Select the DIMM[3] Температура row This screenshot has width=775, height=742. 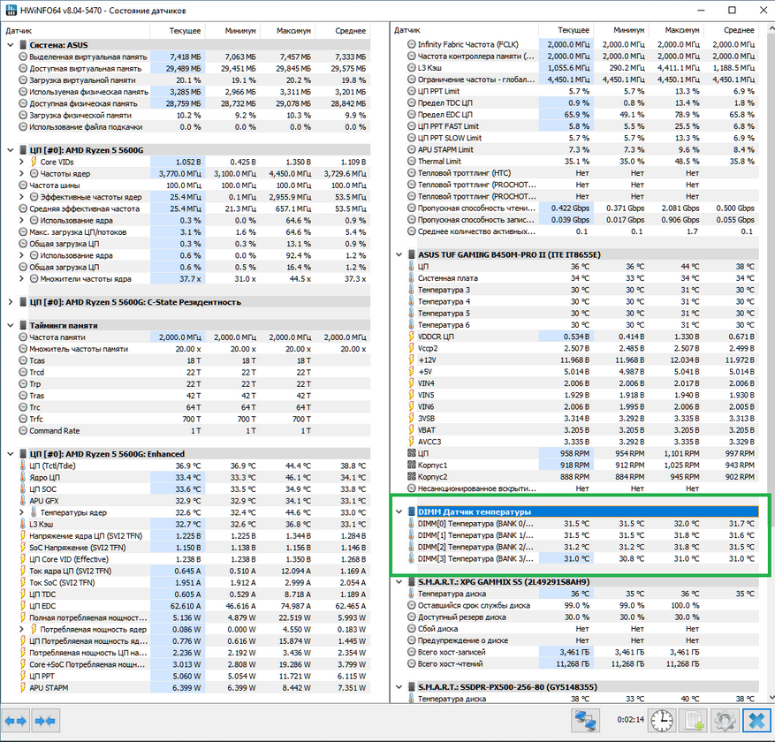click(x=583, y=559)
